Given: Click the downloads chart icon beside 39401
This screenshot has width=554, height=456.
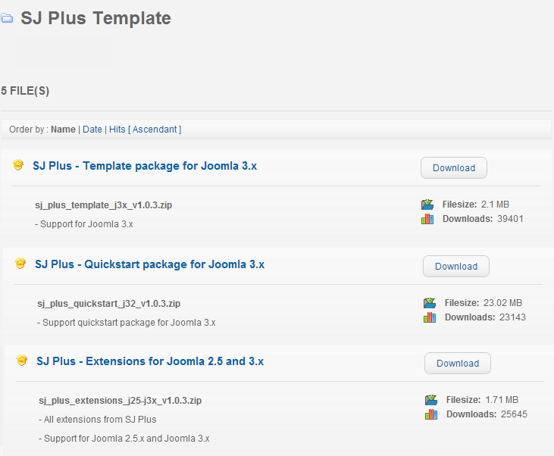Looking at the screenshot, I should 427,219.
